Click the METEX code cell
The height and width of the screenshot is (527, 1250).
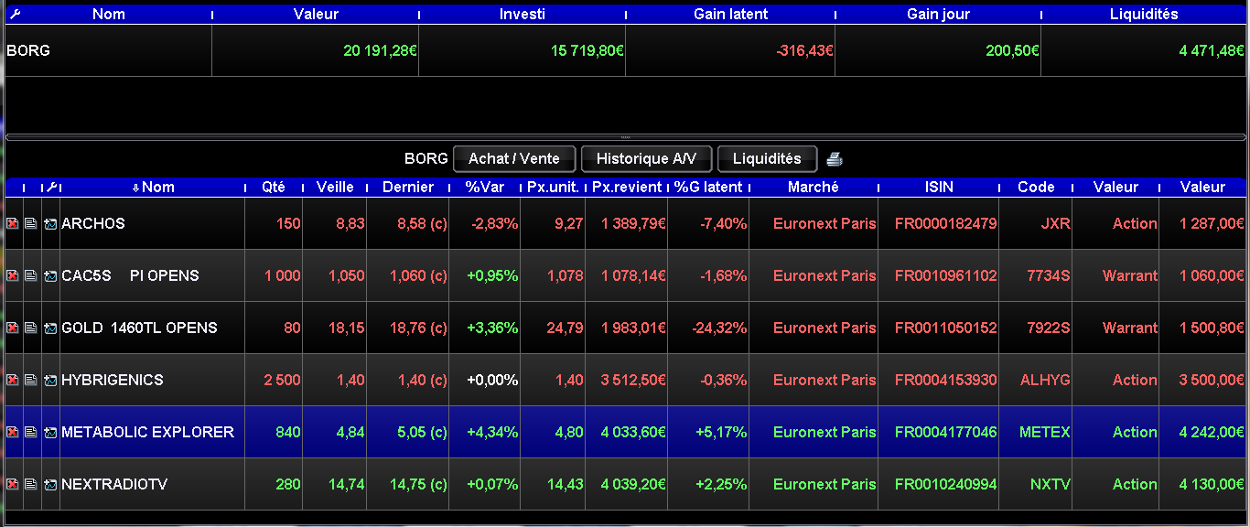click(1036, 432)
